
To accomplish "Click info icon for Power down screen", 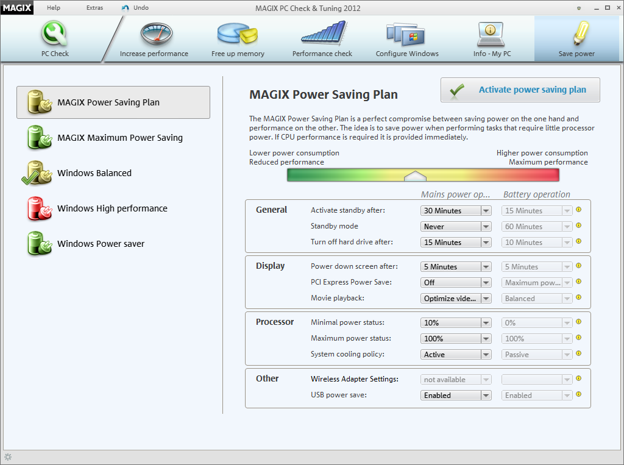I will pyautogui.click(x=579, y=266).
